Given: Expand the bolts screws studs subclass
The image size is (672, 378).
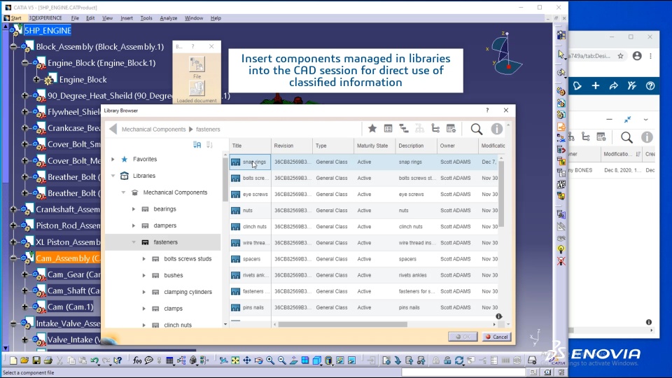Looking at the screenshot, I should point(144,259).
